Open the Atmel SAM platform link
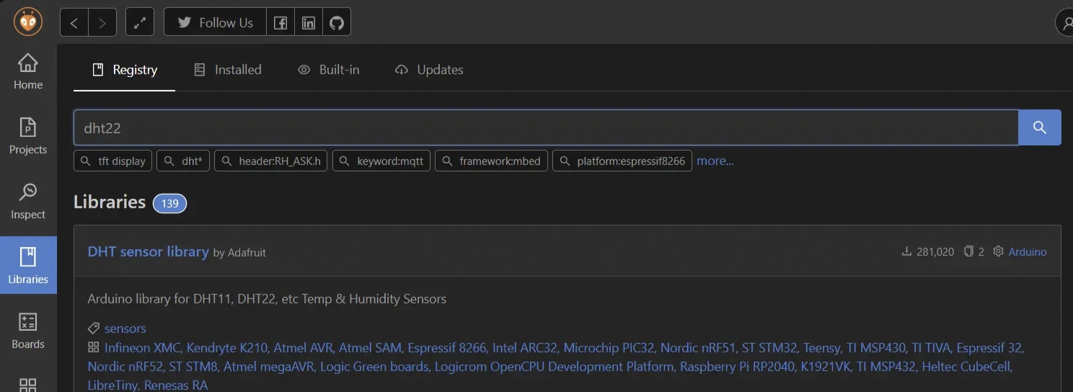 pos(370,347)
